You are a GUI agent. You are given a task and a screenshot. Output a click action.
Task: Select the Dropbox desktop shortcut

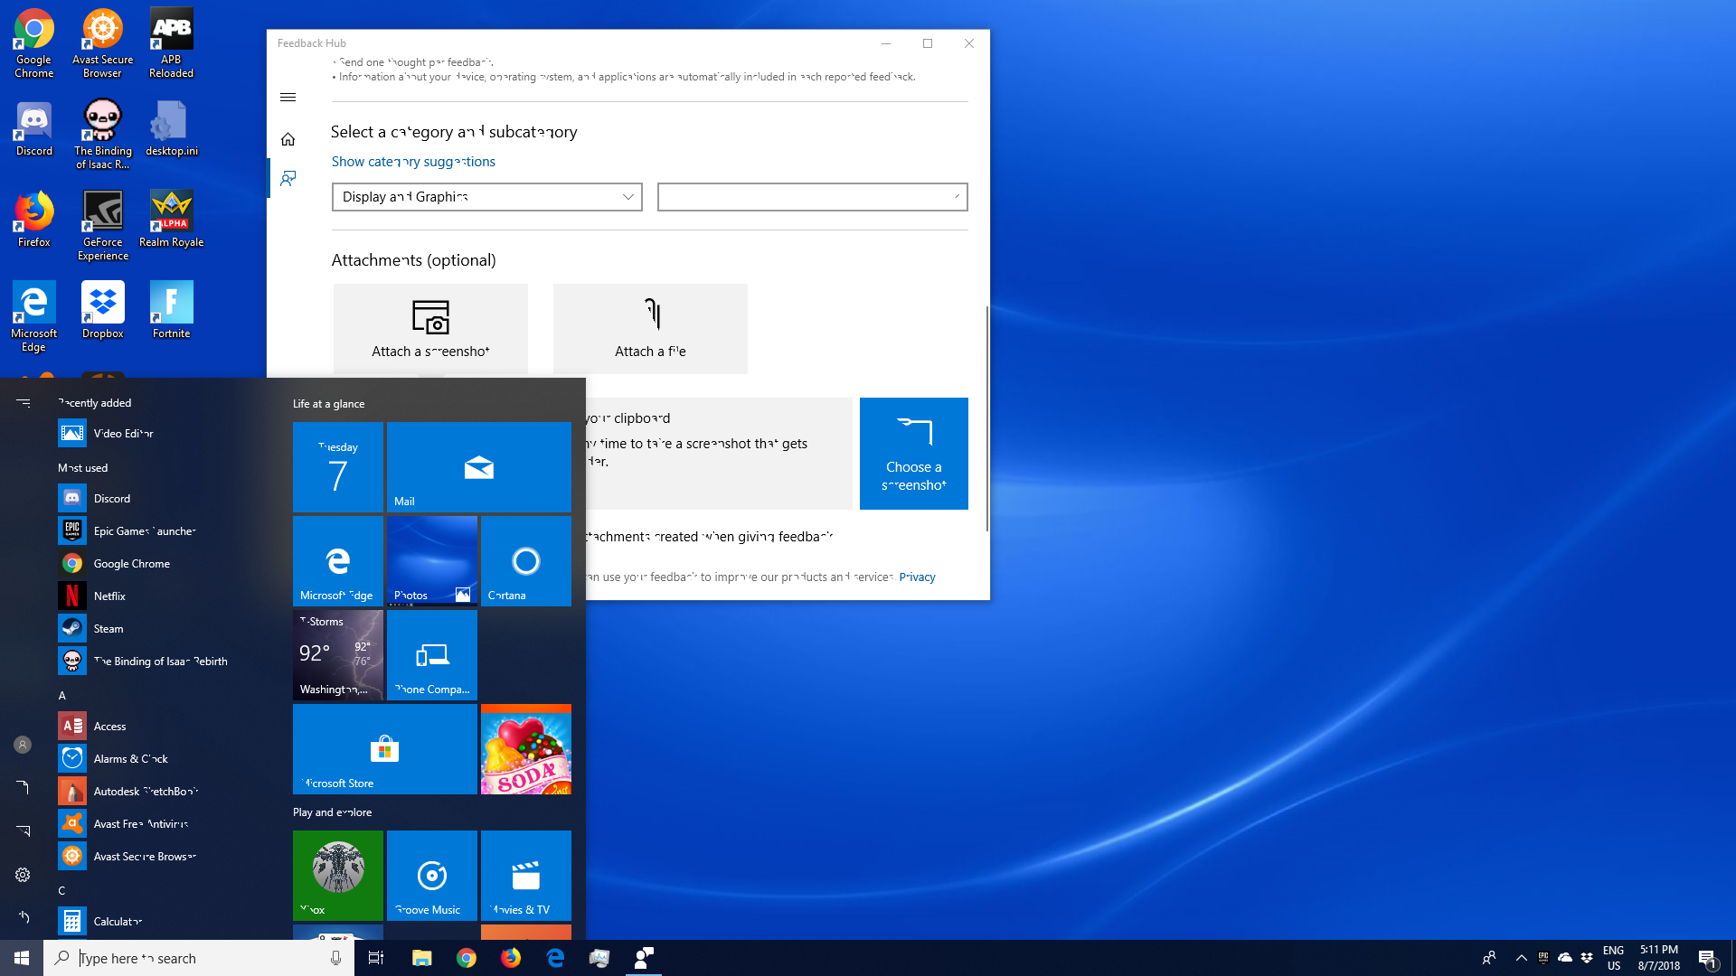pos(103,310)
